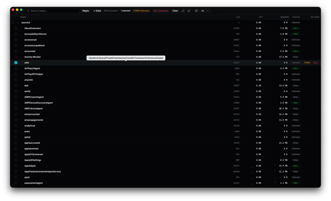Select the AirPlayUIAgent row name
Viewport: 331px width, 201px height.
coord(32,69)
